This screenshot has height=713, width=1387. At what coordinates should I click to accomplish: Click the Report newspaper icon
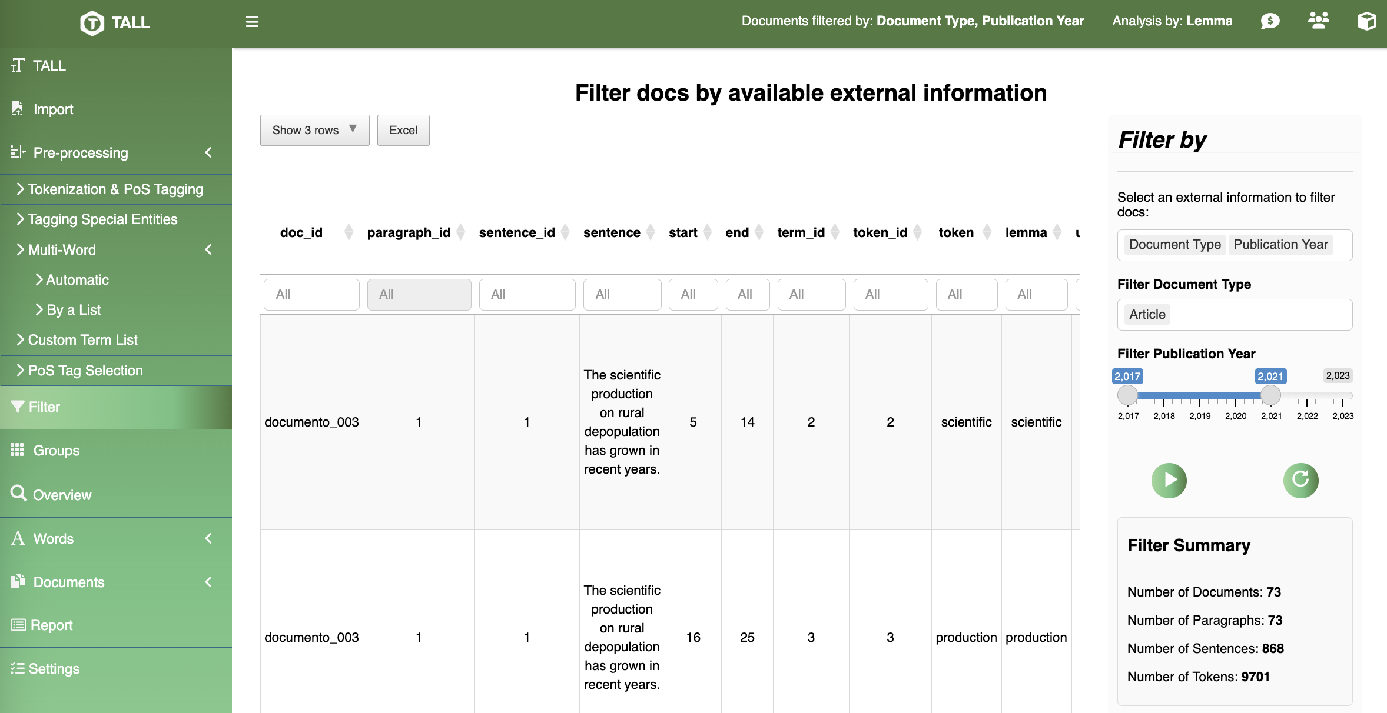[x=18, y=625]
